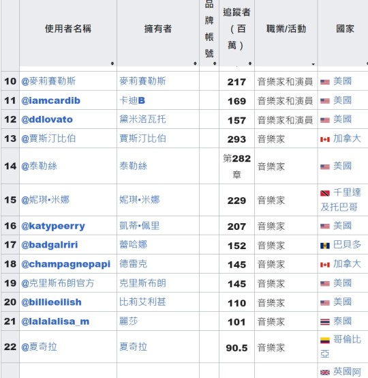Open the 克里斯布朗 owner link

click(x=142, y=283)
